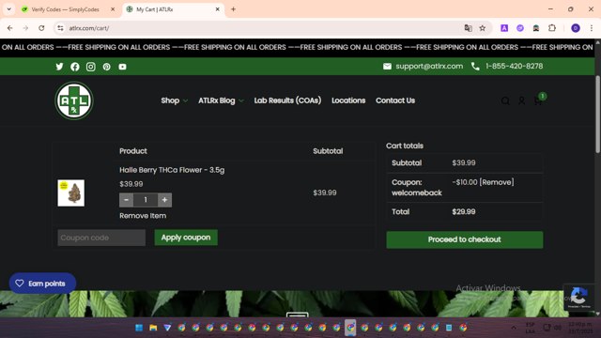This screenshot has width=601, height=338.
Task: Open Chrome profile avatar
Action: 576,28
